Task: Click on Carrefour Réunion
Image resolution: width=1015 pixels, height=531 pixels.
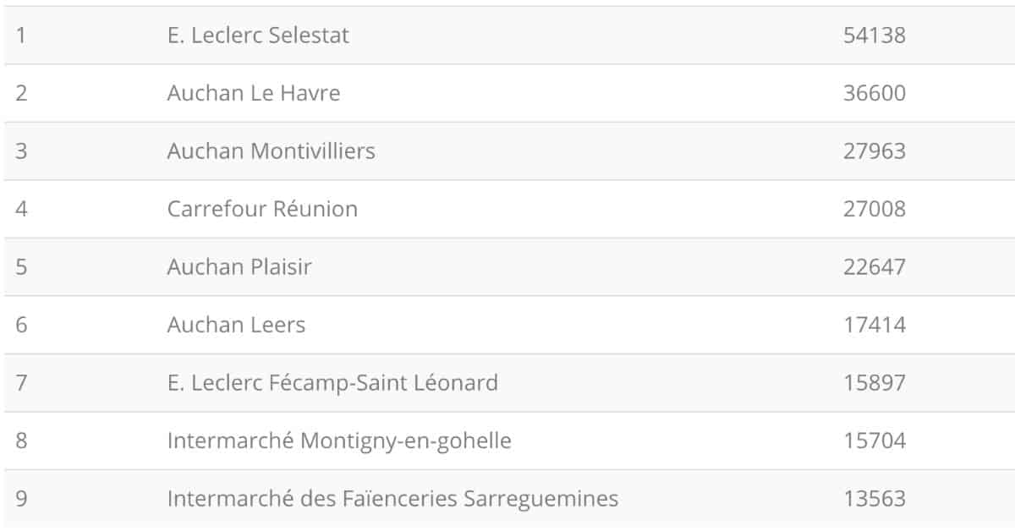Action: coord(262,209)
